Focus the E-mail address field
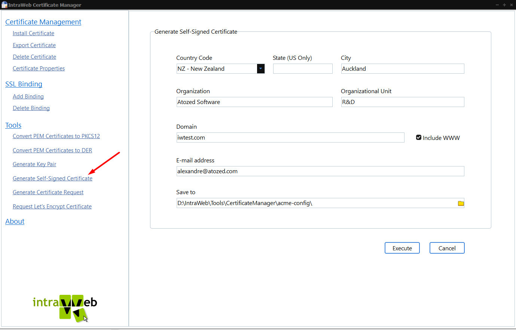 coord(320,171)
